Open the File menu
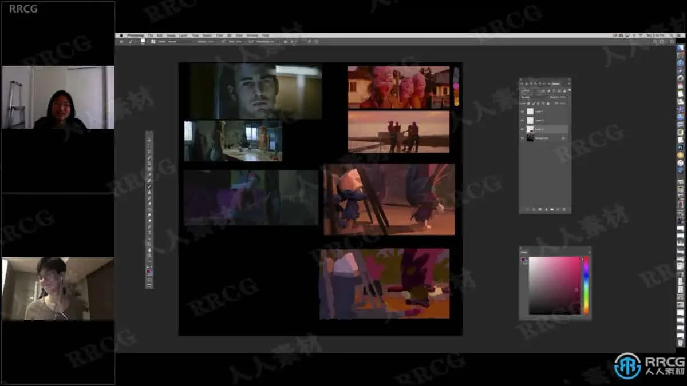The height and width of the screenshot is (386, 687). (150, 35)
